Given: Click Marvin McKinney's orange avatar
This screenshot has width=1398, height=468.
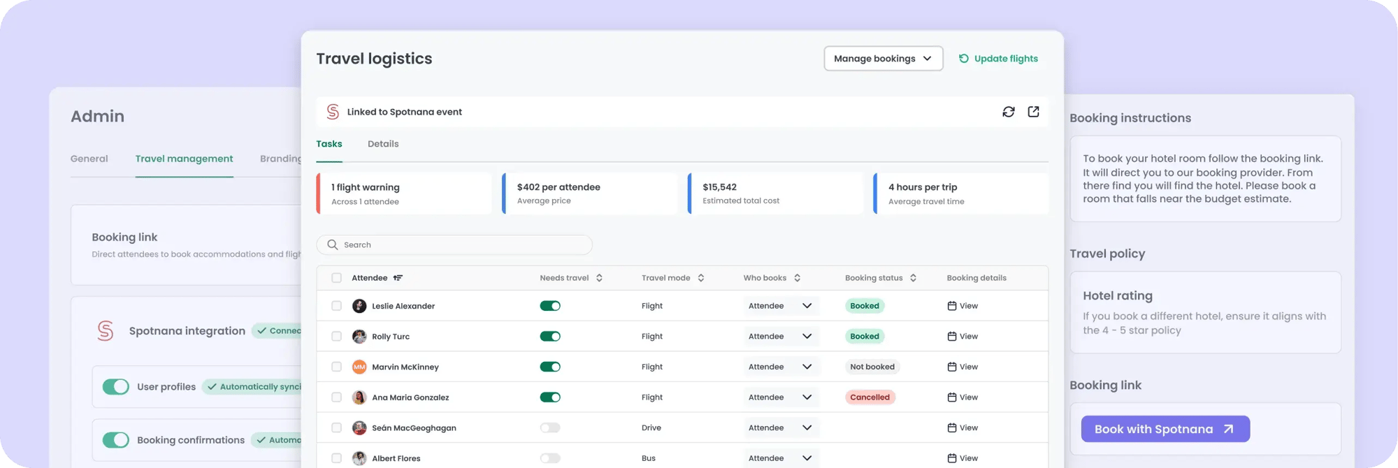Looking at the screenshot, I should tap(359, 367).
